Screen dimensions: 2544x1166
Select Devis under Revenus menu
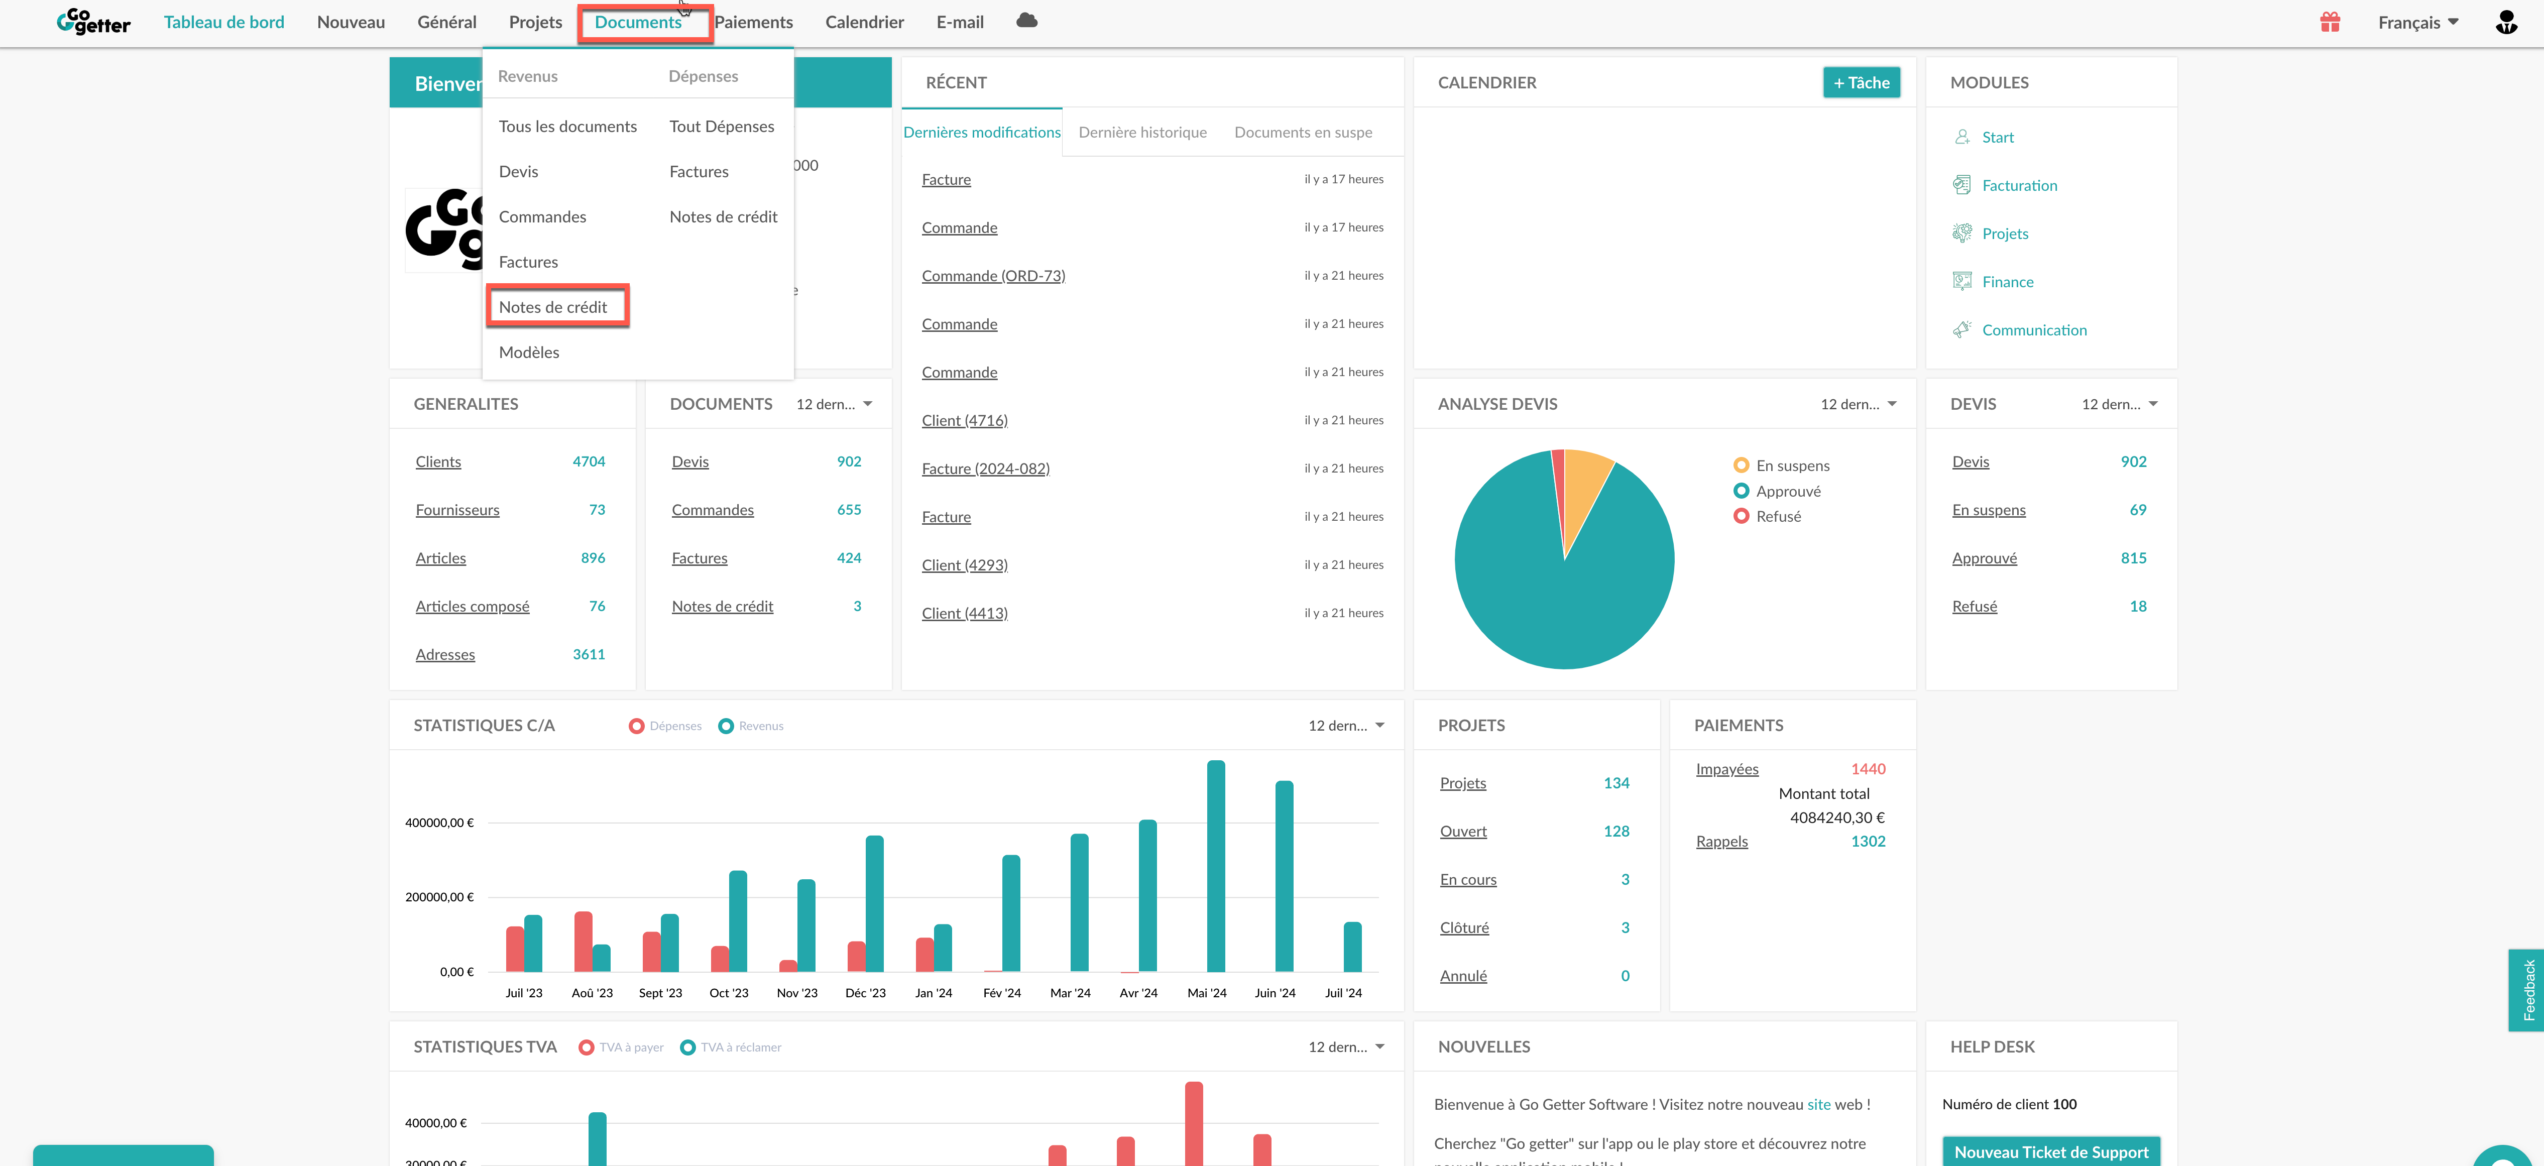(518, 172)
